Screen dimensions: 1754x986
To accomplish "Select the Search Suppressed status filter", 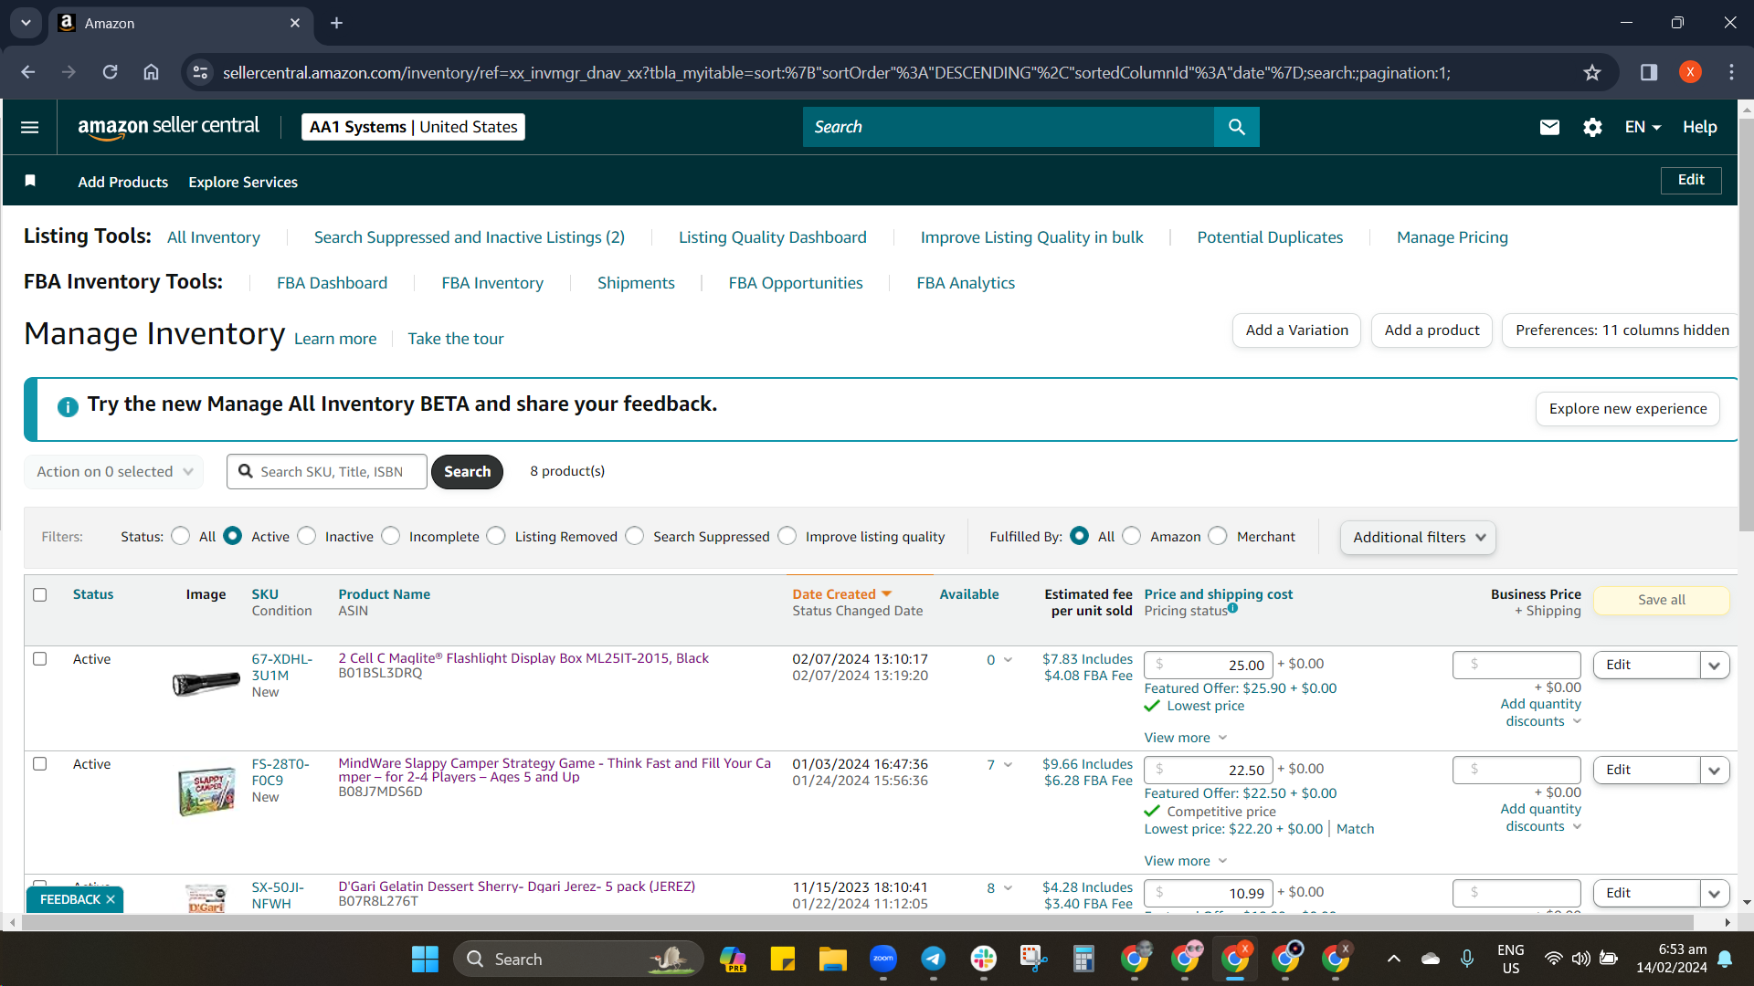I will click(635, 536).
